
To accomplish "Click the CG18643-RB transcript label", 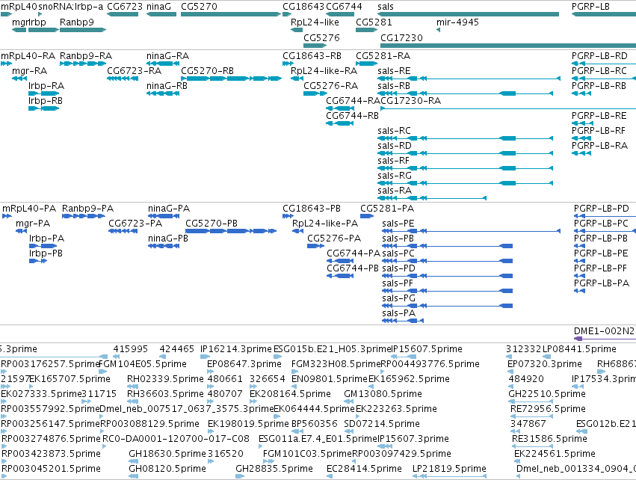I will tap(312, 56).
